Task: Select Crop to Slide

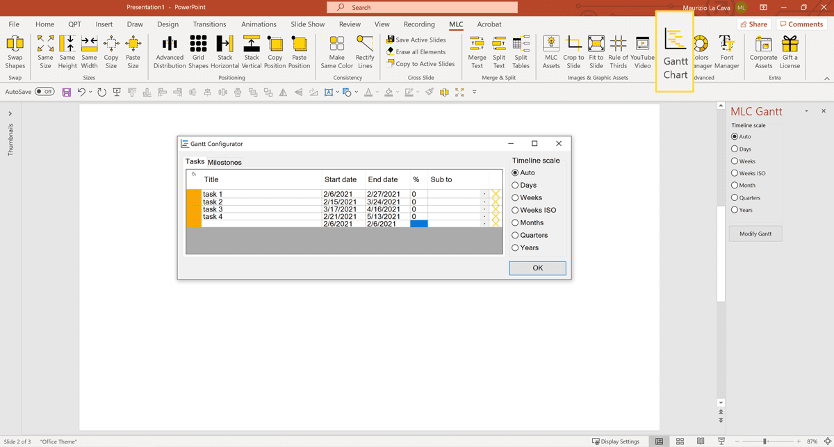Action: tap(573, 51)
